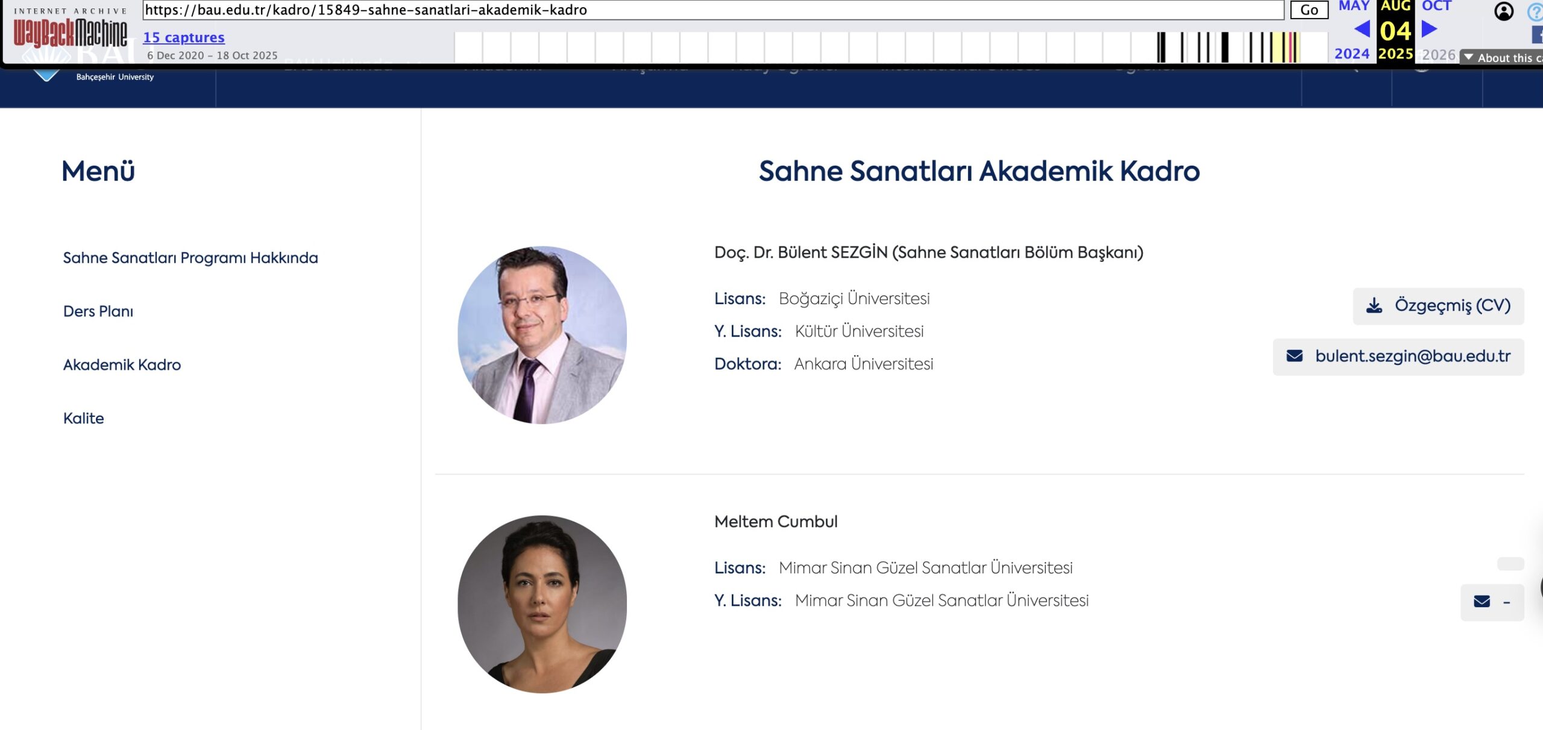1543x730 pixels.
Task: Select Ders Planı in the side menu
Action: click(98, 311)
